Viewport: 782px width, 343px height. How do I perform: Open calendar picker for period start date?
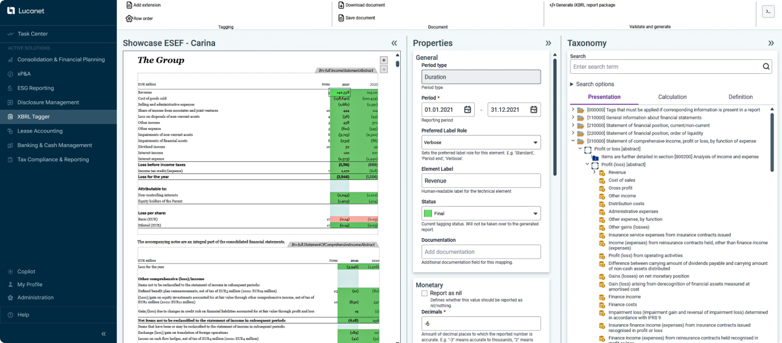(467, 110)
